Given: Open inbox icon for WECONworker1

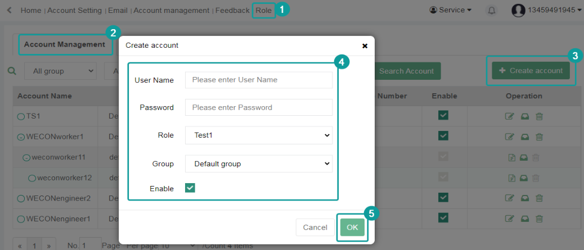Looking at the screenshot, I should 525,137.
